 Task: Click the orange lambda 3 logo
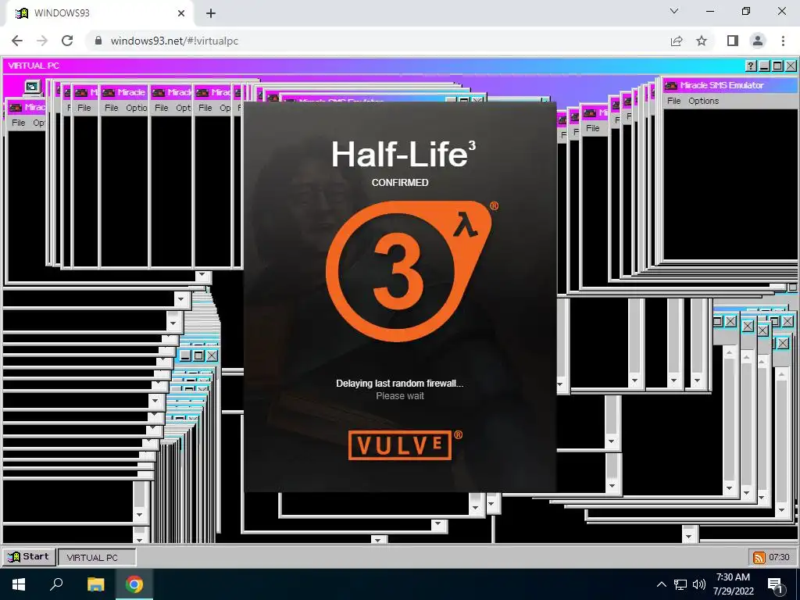point(408,271)
